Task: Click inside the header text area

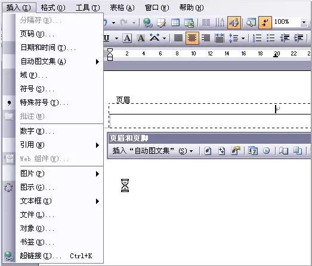Action: pos(210,109)
